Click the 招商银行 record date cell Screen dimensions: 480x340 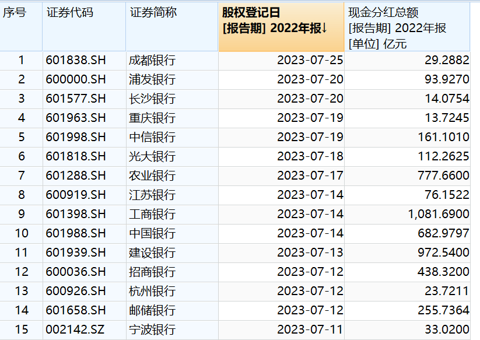click(310, 272)
